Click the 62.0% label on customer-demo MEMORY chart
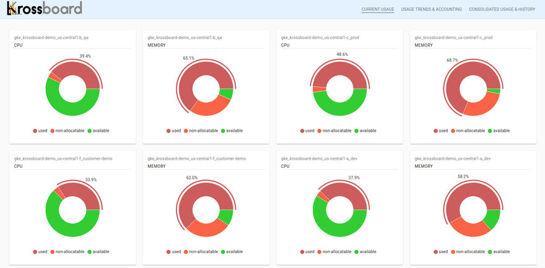Image resolution: width=545 pixels, height=268 pixels. [x=192, y=178]
